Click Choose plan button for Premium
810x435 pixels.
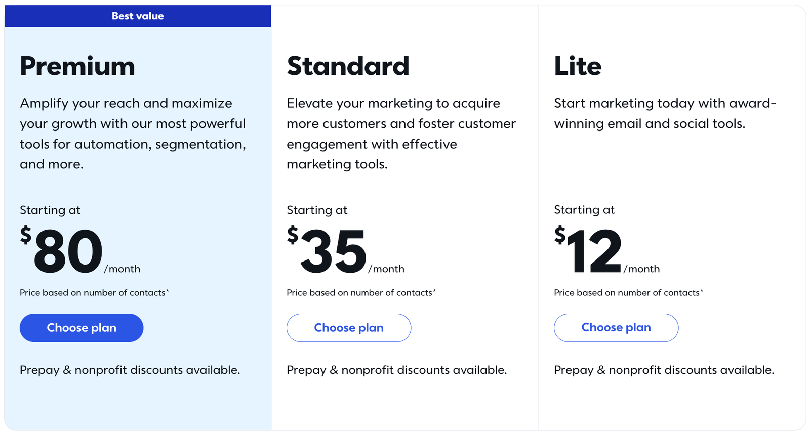[x=82, y=328]
